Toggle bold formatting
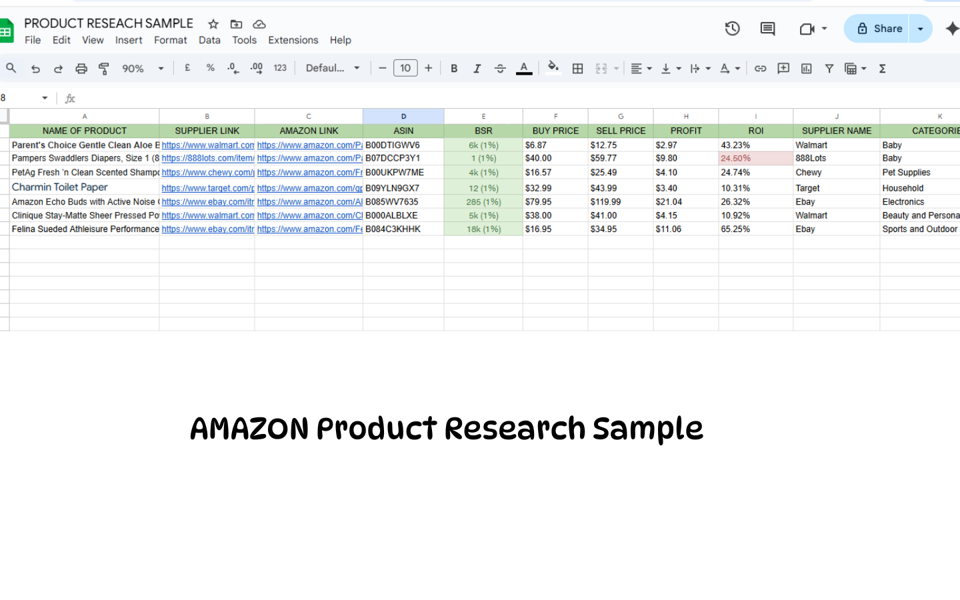Screen dimensions: 960x600 point(454,69)
